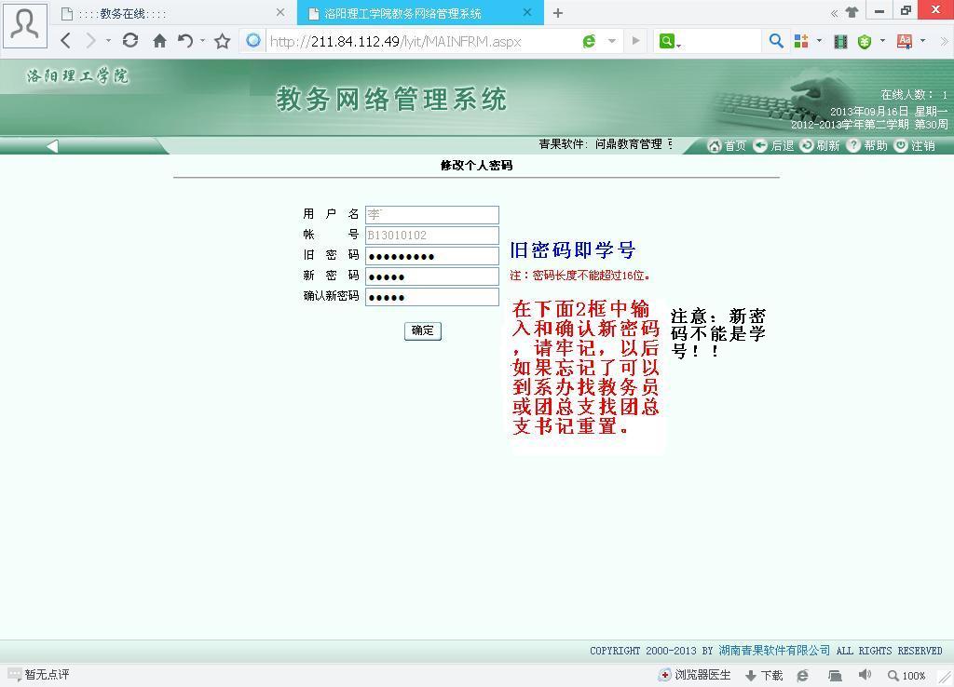Image resolution: width=954 pixels, height=687 pixels.
Task: Click the go/play arrow next to address bar
Action: (635, 41)
